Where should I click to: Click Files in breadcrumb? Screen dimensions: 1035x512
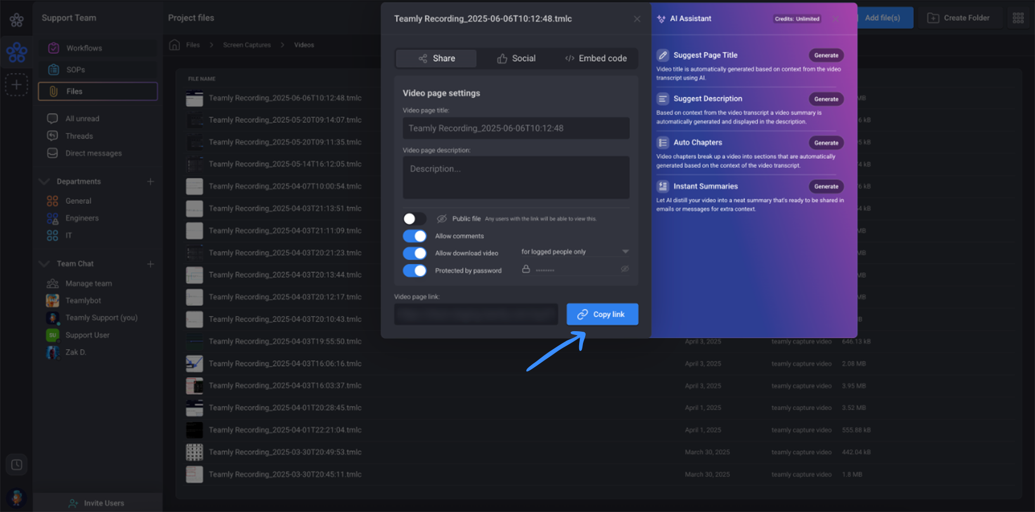coord(193,45)
